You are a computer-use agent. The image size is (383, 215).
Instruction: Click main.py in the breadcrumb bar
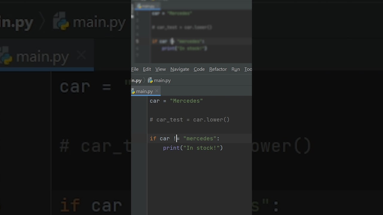point(162,80)
